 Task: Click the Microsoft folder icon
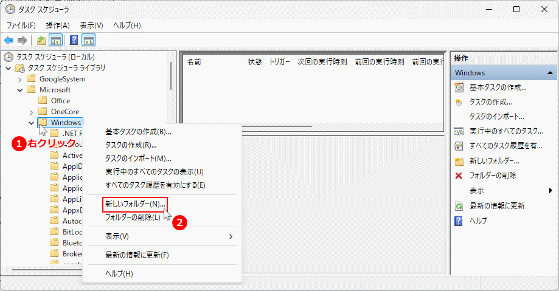[32, 89]
